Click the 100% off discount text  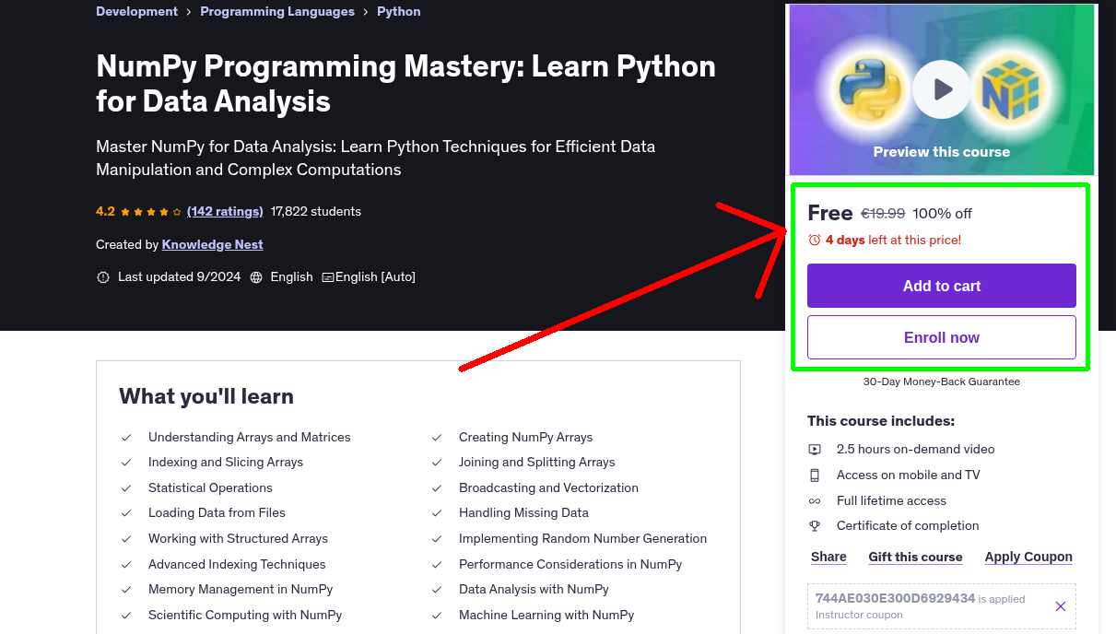click(x=943, y=214)
